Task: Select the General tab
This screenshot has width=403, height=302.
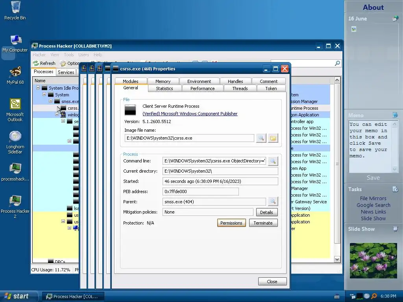Action: point(131,88)
